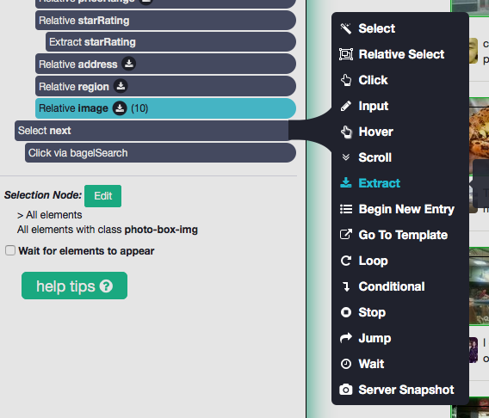The image size is (489, 418).
Task: Choose the Click hand pointer icon
Action: point(346,80)
